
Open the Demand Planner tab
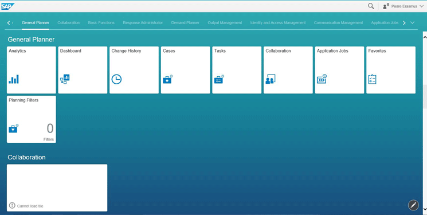coord(185,22)
